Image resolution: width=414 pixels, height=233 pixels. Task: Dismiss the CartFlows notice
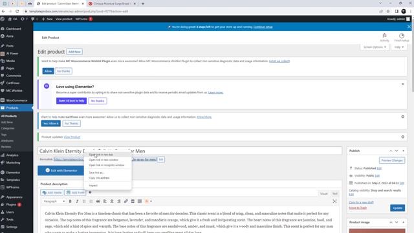(x=402, y=116)
